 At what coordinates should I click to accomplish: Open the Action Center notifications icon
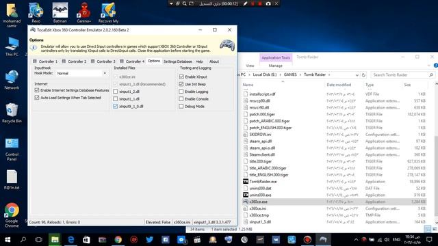coord(429,240)
